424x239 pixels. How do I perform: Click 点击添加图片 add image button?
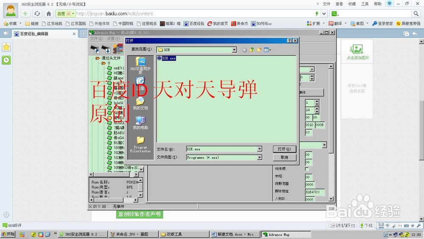(x=357, y=52)
